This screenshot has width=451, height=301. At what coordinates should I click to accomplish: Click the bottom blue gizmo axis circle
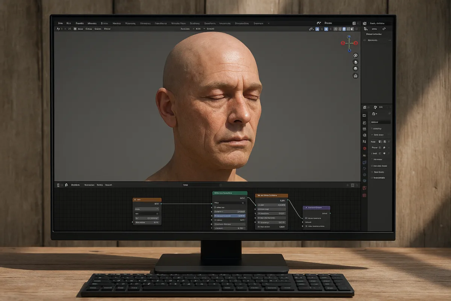tap(350, 50)
